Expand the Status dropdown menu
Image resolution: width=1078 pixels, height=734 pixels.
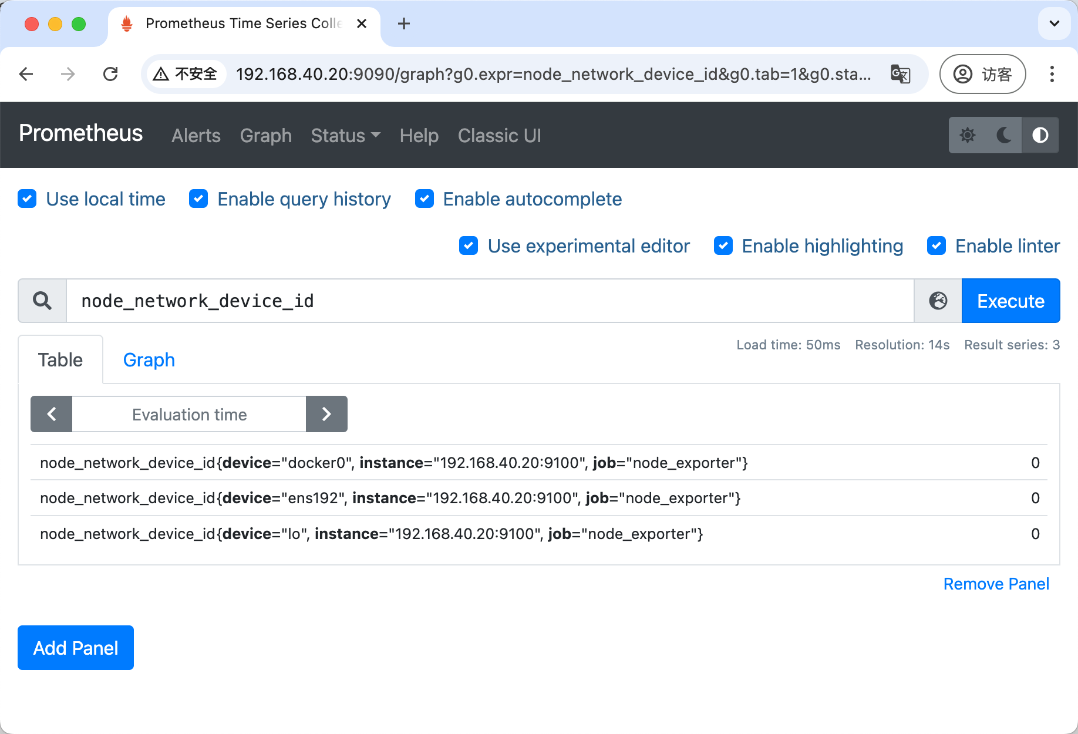point(345,136)
